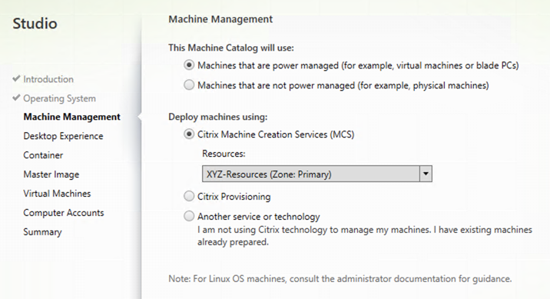
Task: Go to Operating System wizard step
Action: tap(59, 98)
